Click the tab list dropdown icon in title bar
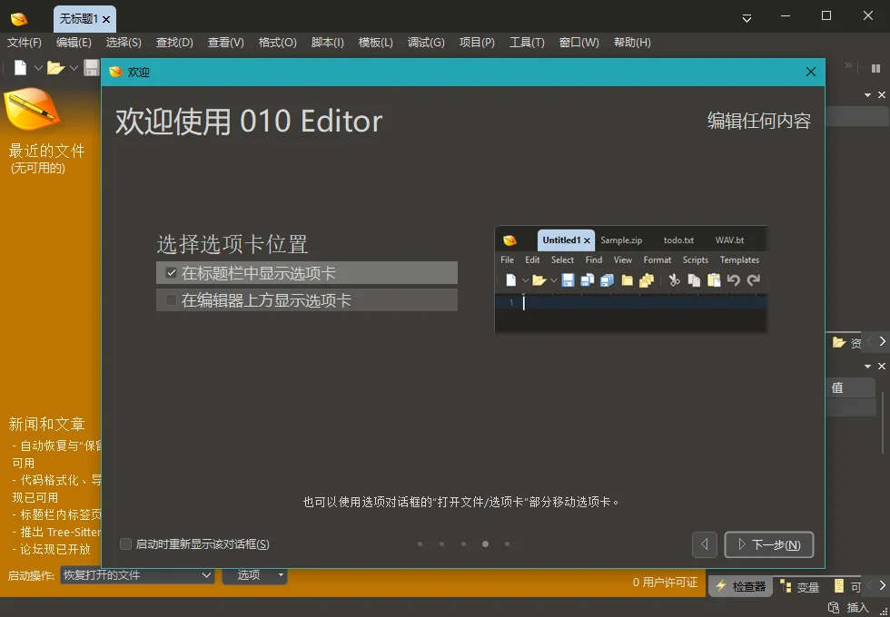Viewport: 890px width, 617px height. click(x=747, y=19)
